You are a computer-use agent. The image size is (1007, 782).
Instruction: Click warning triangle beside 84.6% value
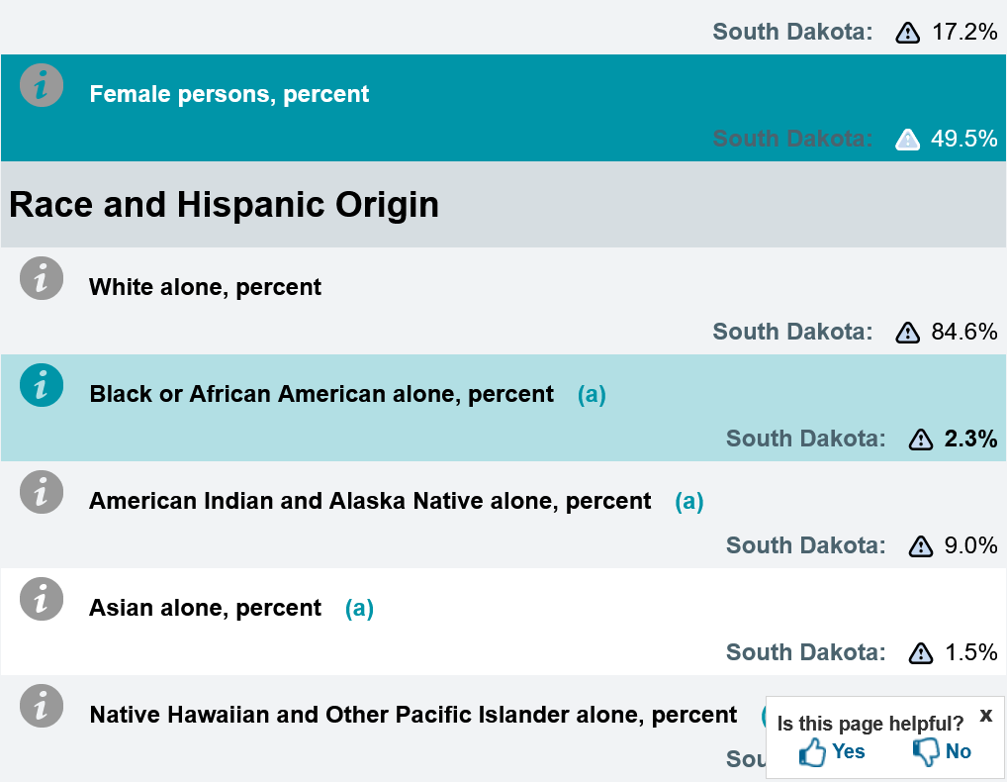[x=907, y=333]
